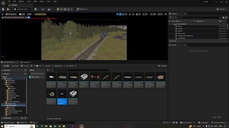
Task: Select the rotate gizmo tool
Action: pos(123,14)
